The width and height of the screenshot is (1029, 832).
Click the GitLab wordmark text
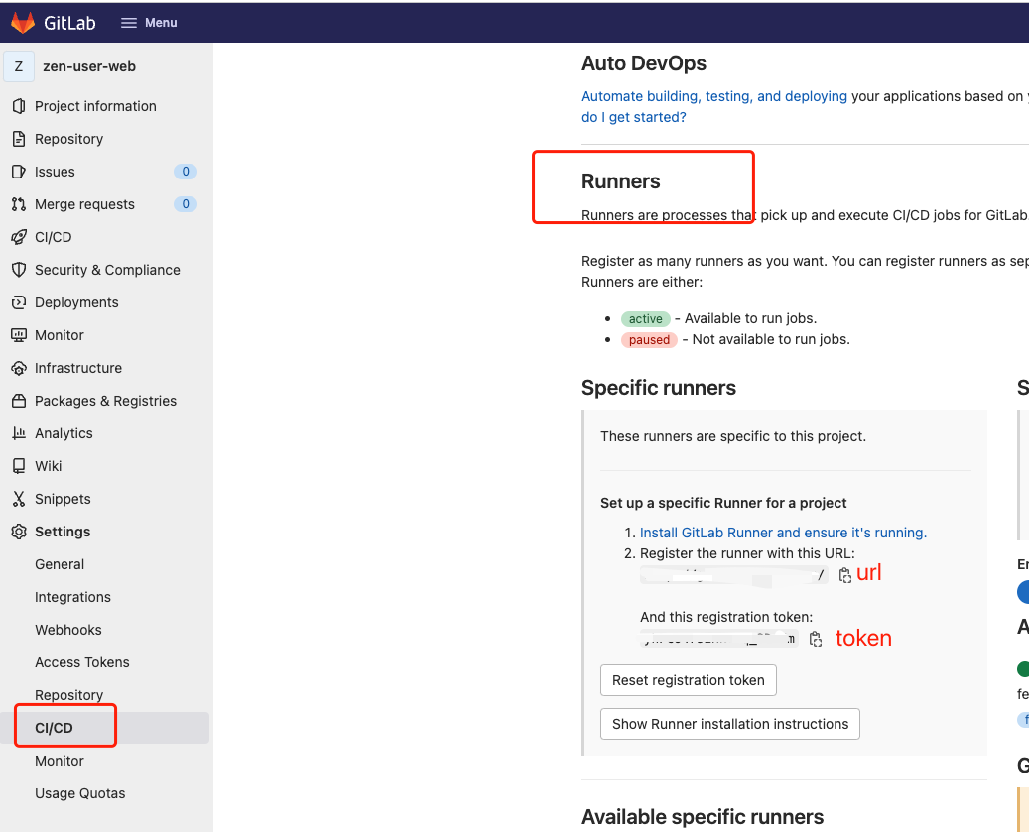(69, 23)
